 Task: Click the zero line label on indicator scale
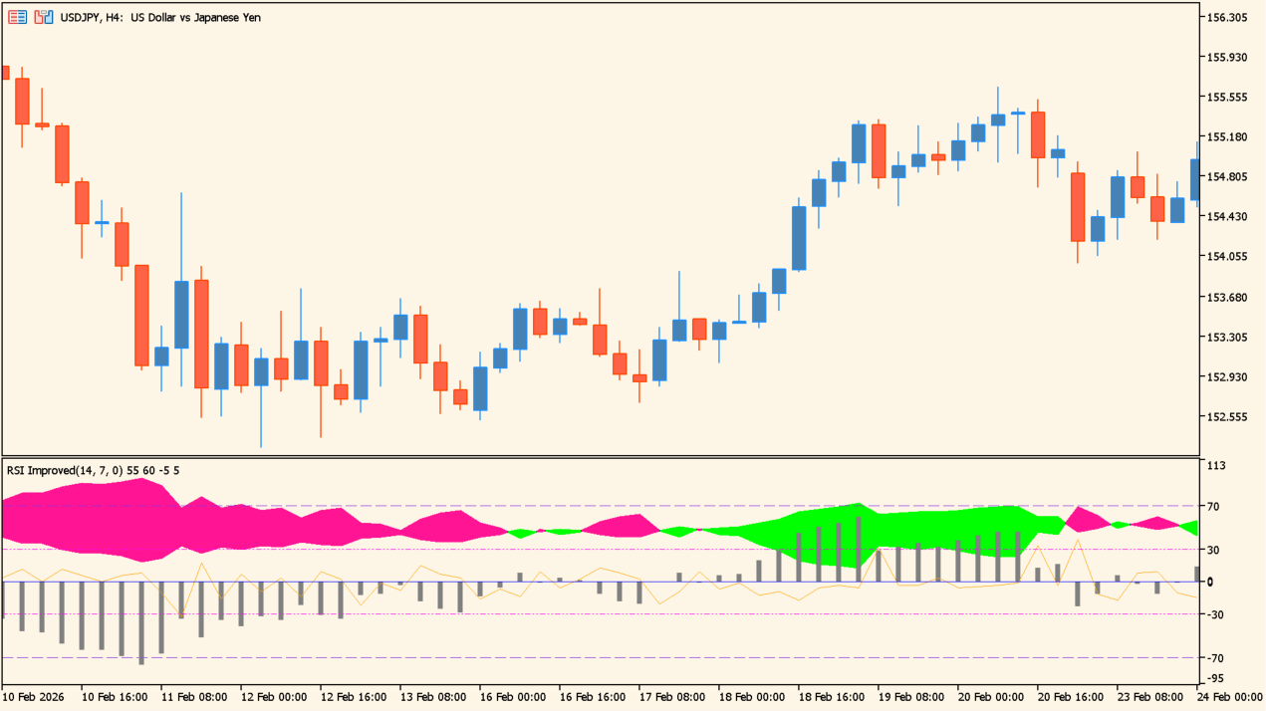[1211, 583]
